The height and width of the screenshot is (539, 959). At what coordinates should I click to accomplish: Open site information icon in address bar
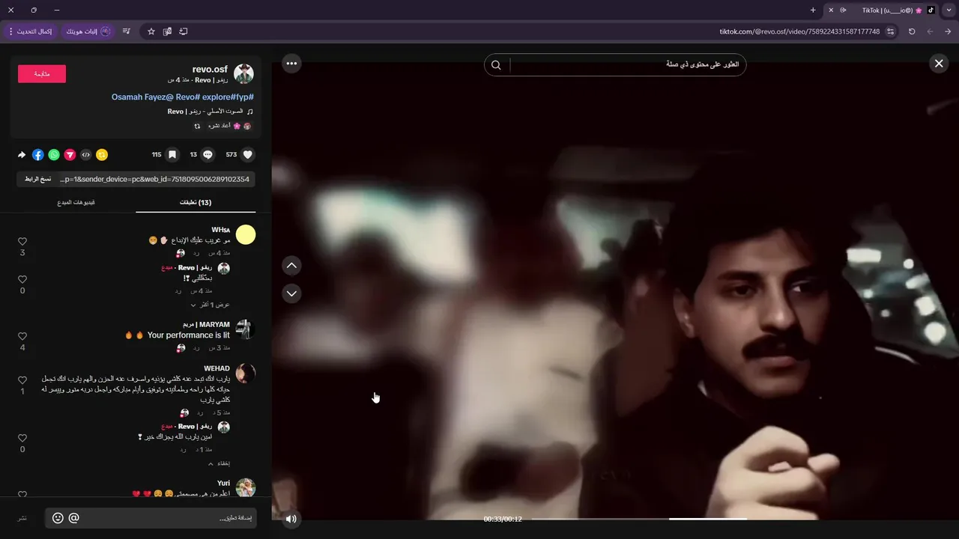pos(890,31)
